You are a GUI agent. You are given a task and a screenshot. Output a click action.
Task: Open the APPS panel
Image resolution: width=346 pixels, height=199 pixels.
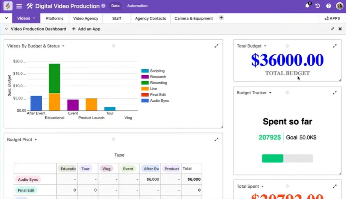click(x=332, y=18)
